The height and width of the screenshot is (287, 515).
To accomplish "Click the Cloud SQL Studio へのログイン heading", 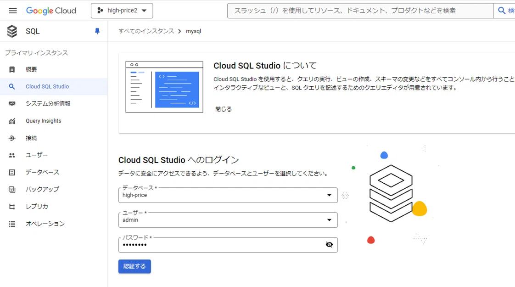I will coord(179,160).
